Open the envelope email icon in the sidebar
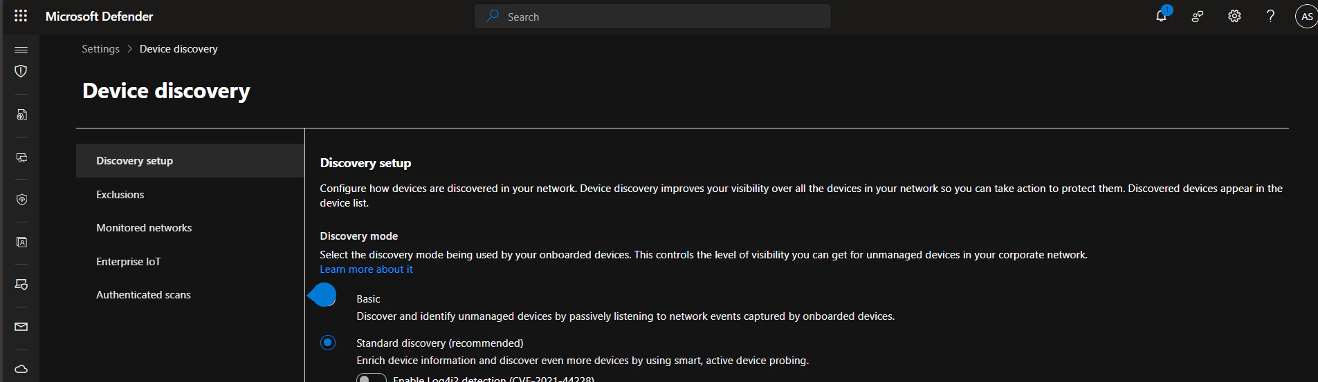 point(21,327)
